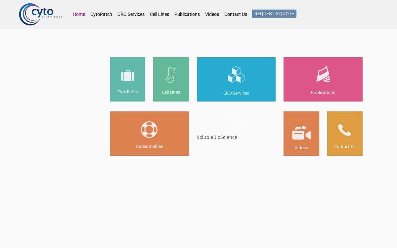Screen dimensions: 397x248
Task: Click the Publications book pages icon
Action: tap(323, 74)
